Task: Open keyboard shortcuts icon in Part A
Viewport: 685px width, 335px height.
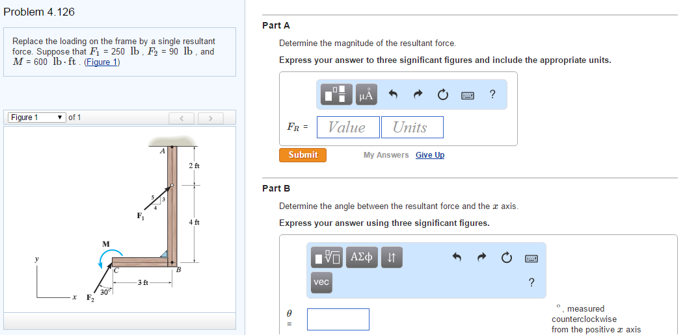Action: pos(468,95)
